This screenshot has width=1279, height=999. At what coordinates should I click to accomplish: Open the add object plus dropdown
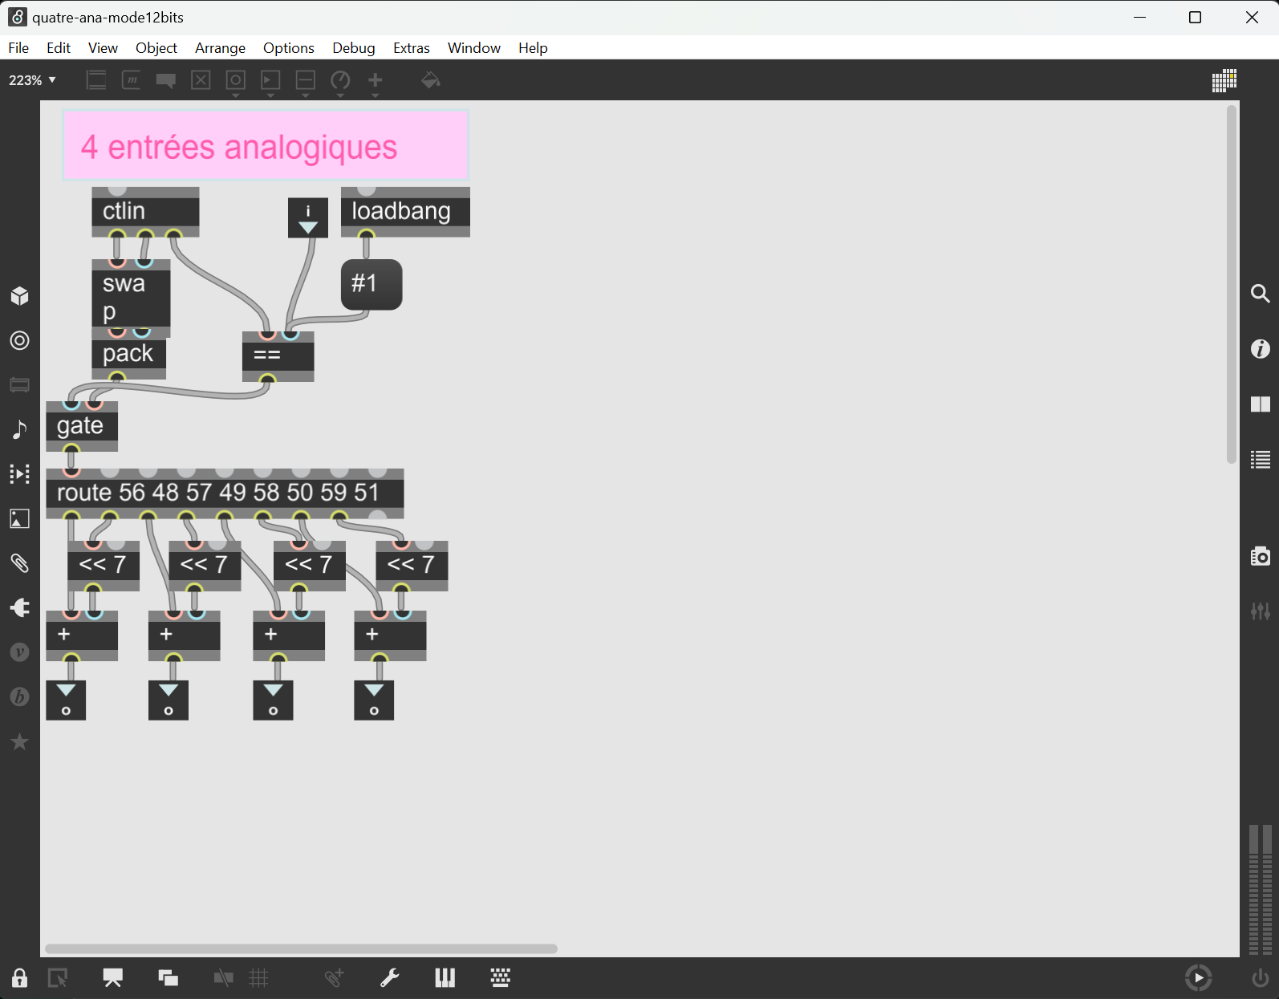[x=375, y=83]
